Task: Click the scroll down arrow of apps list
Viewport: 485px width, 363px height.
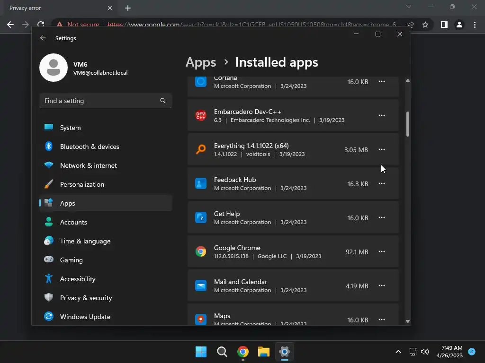Action: tap(408, 321)
